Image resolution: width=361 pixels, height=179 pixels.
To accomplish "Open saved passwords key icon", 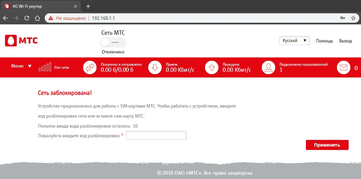I will pos(342,18).
